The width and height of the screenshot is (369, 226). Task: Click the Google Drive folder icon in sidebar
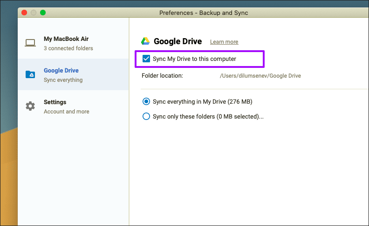30,74
